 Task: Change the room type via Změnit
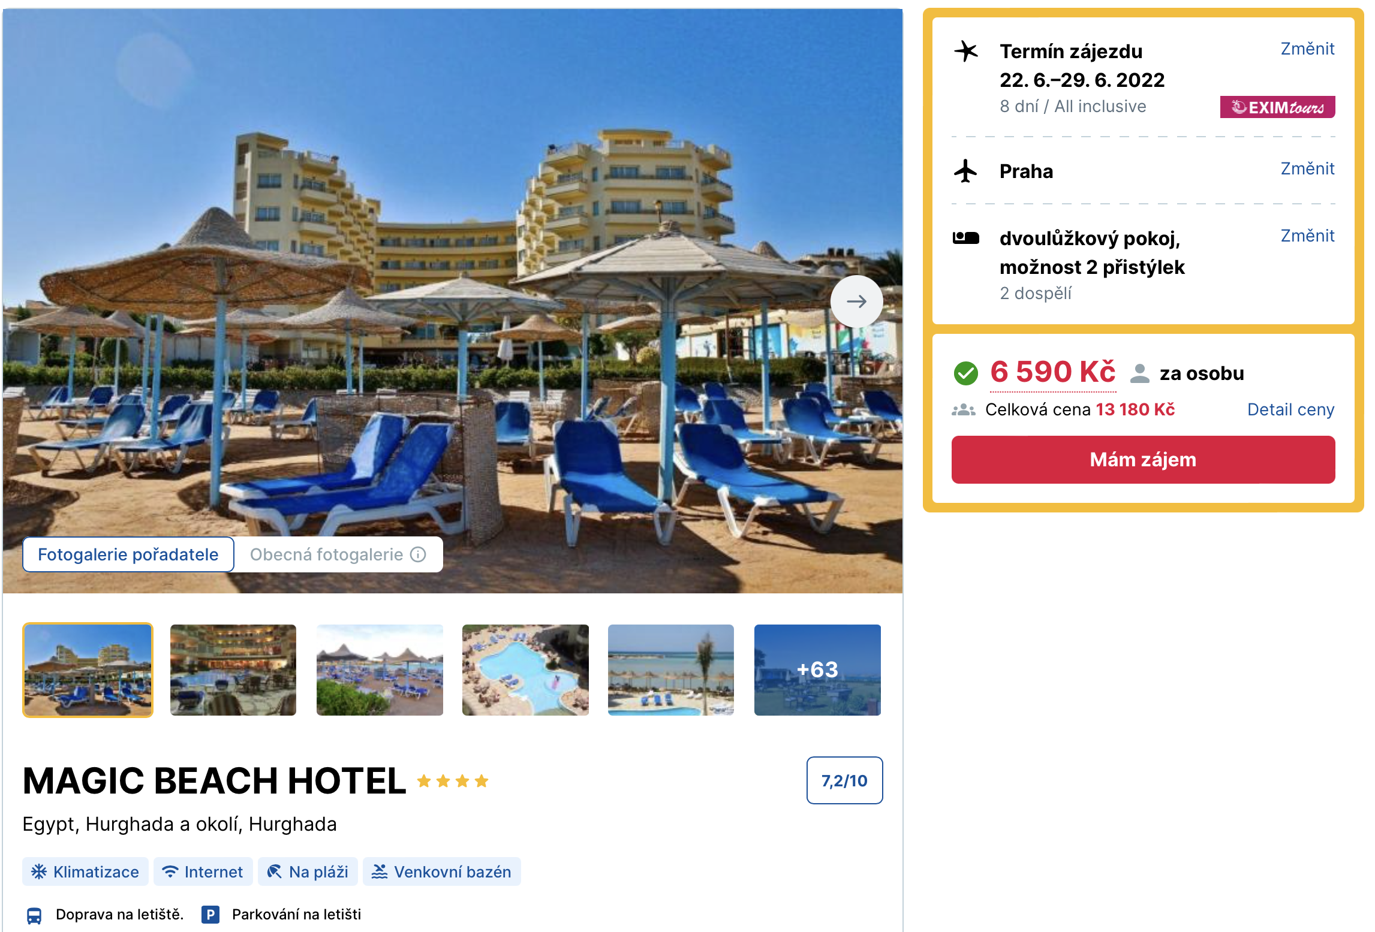1307,236
